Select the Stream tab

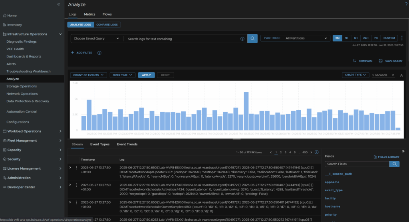pyautogui.click(x=77, y=144)
